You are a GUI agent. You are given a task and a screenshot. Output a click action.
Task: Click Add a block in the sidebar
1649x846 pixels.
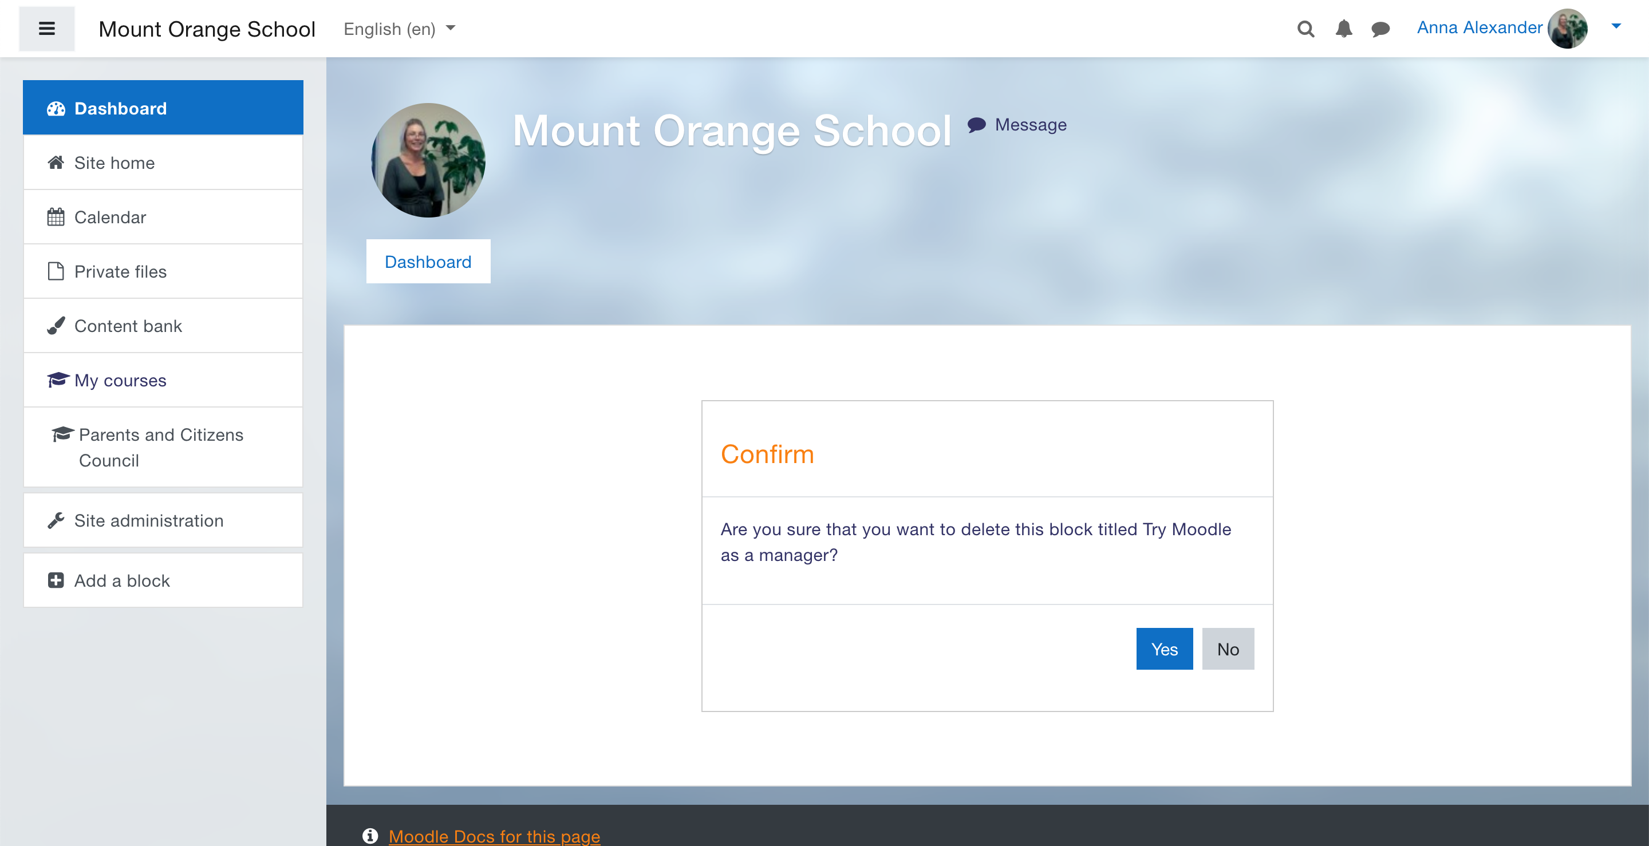(163, 580)
